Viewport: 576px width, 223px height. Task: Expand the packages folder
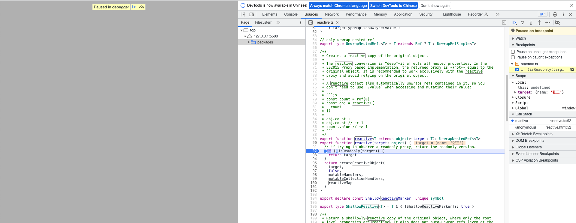(x=249, y=42)
